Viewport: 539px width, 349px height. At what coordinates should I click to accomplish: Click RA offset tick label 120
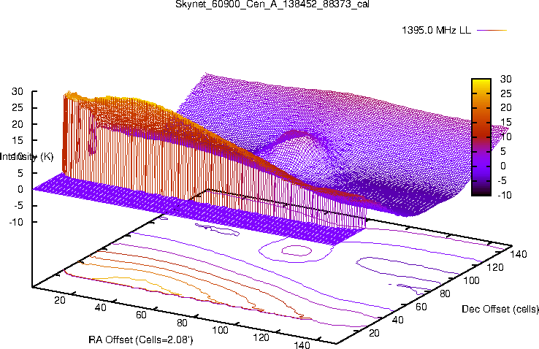coord(261,337)
